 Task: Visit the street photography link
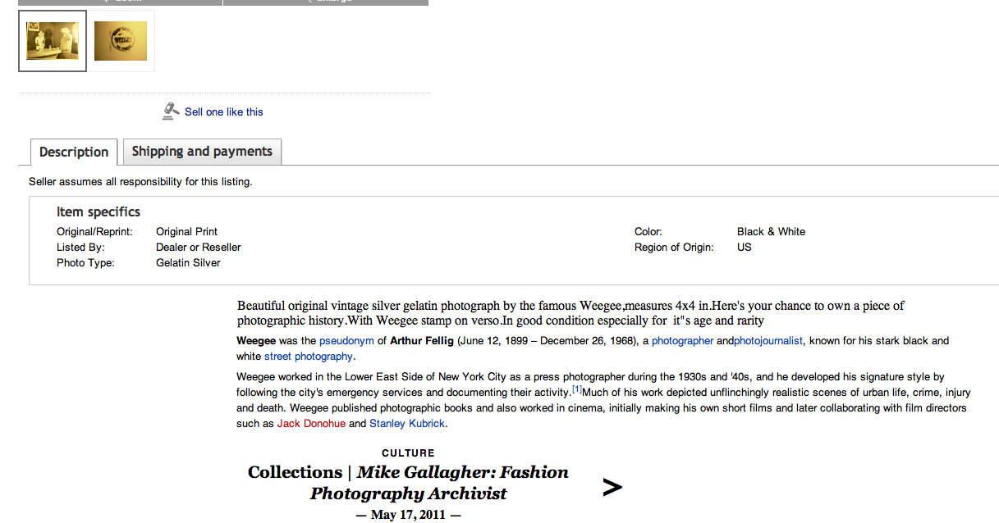click(x=309, y=357)
